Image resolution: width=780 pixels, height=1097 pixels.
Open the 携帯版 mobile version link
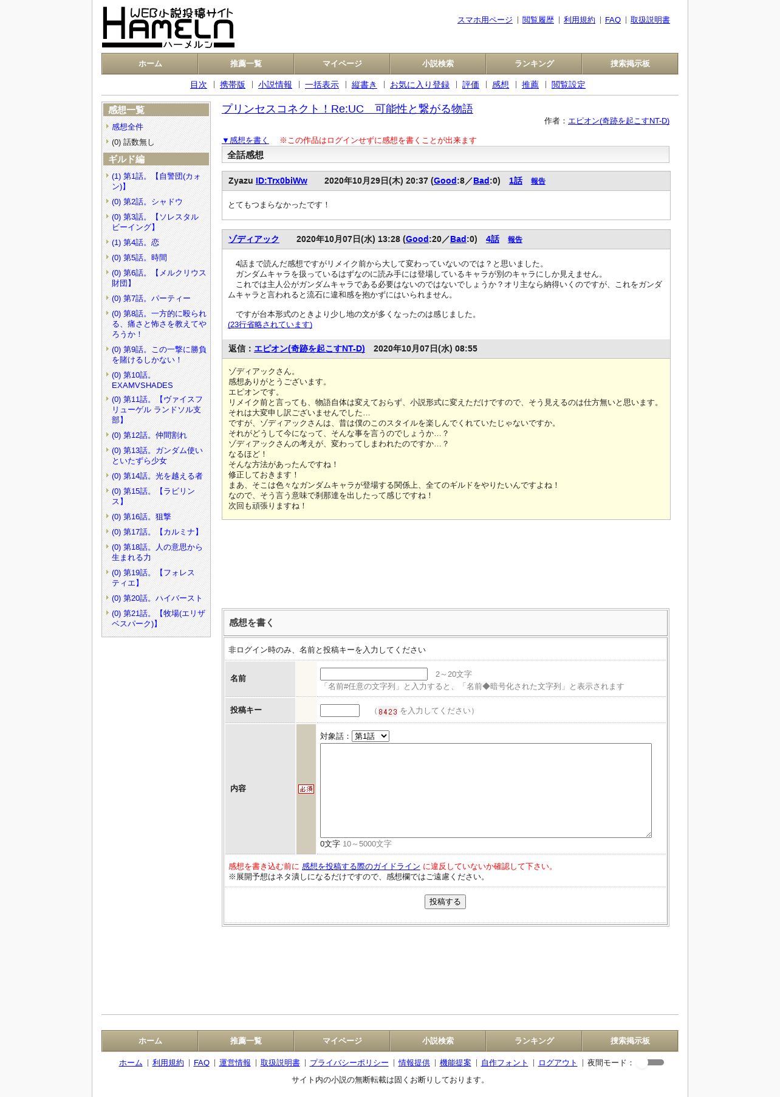(x=233, y=85)
